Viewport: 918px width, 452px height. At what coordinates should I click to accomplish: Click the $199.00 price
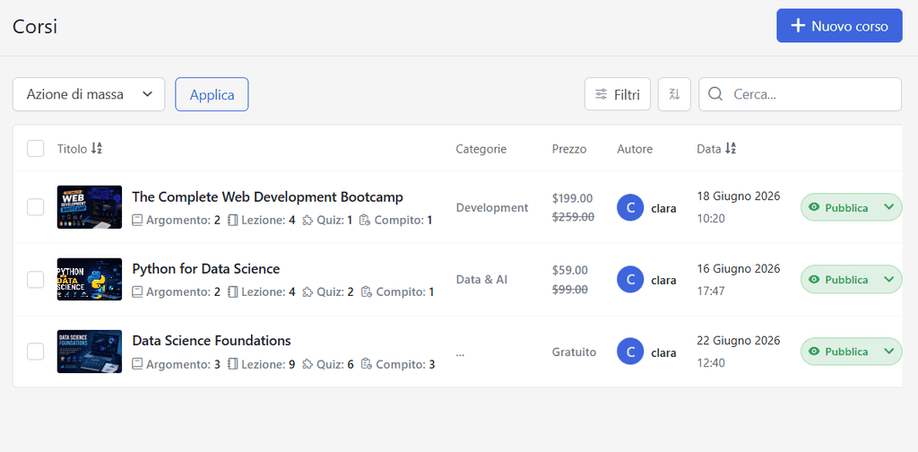572,198
